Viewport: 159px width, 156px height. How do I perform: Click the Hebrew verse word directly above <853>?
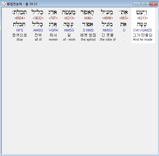123,12
